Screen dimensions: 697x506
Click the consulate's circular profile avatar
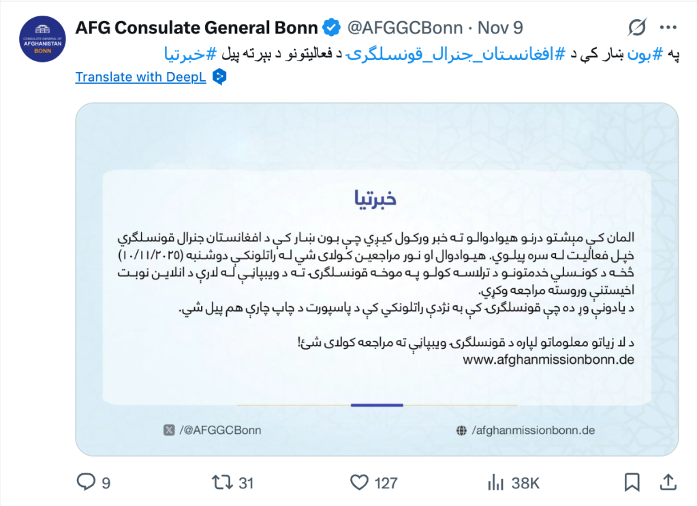(x=42, y=39)
